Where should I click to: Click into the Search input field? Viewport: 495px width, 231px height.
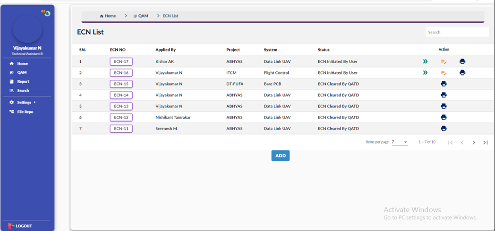coord(456,32)
